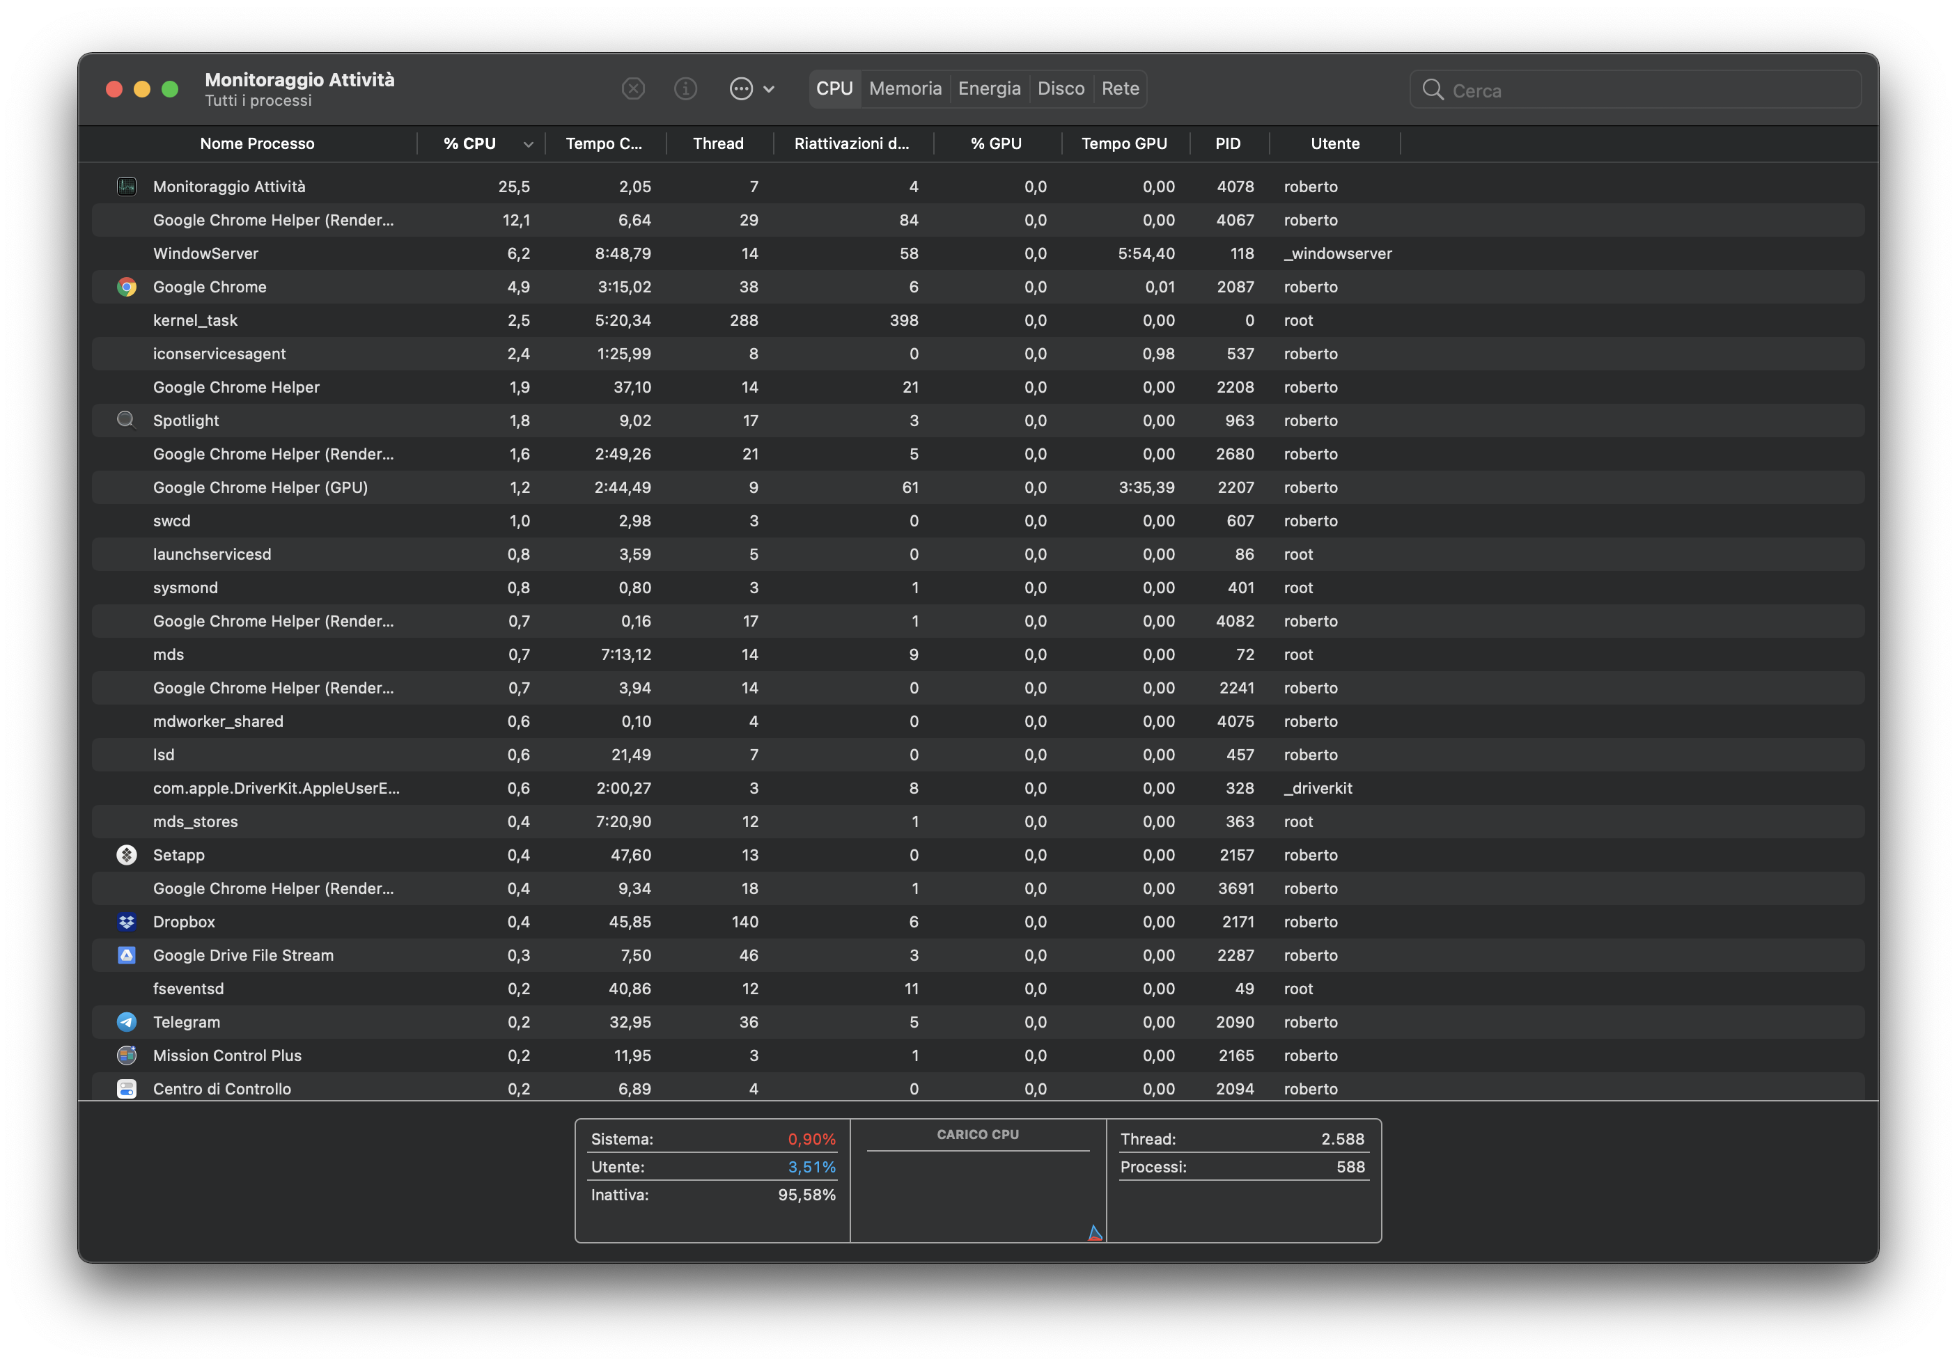
Task: Select the lsd process row
Action: 978,755
